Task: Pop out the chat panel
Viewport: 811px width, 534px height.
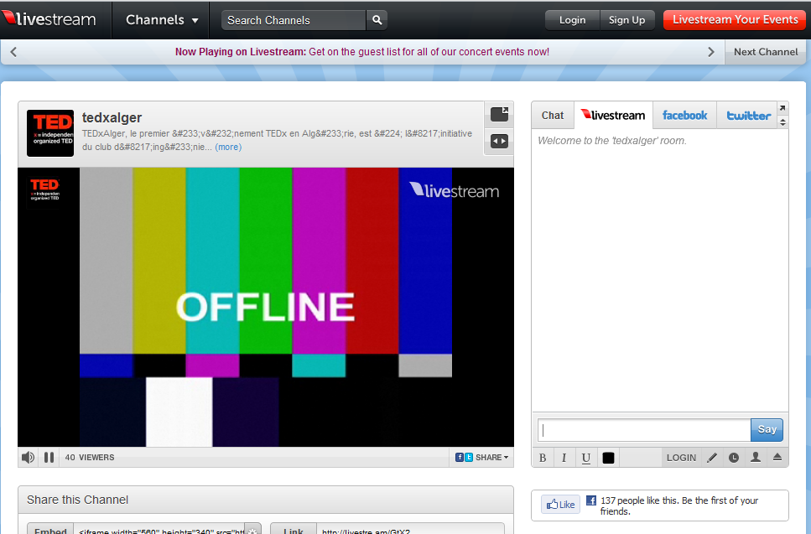Action: click(x=782, y=108)
